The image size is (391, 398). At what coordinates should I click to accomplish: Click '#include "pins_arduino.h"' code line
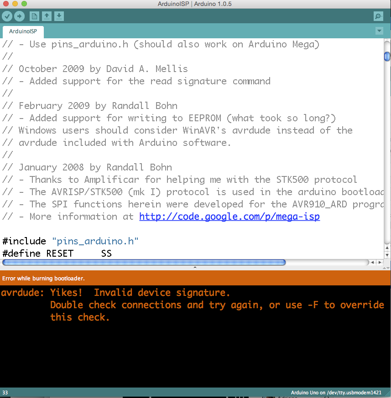point(70,241)
